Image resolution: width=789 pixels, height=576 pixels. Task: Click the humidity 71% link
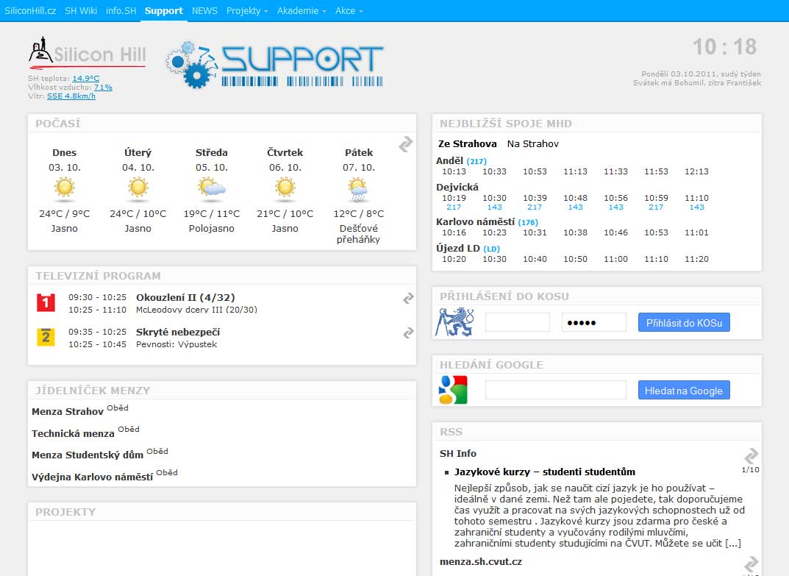pos(103,87)
